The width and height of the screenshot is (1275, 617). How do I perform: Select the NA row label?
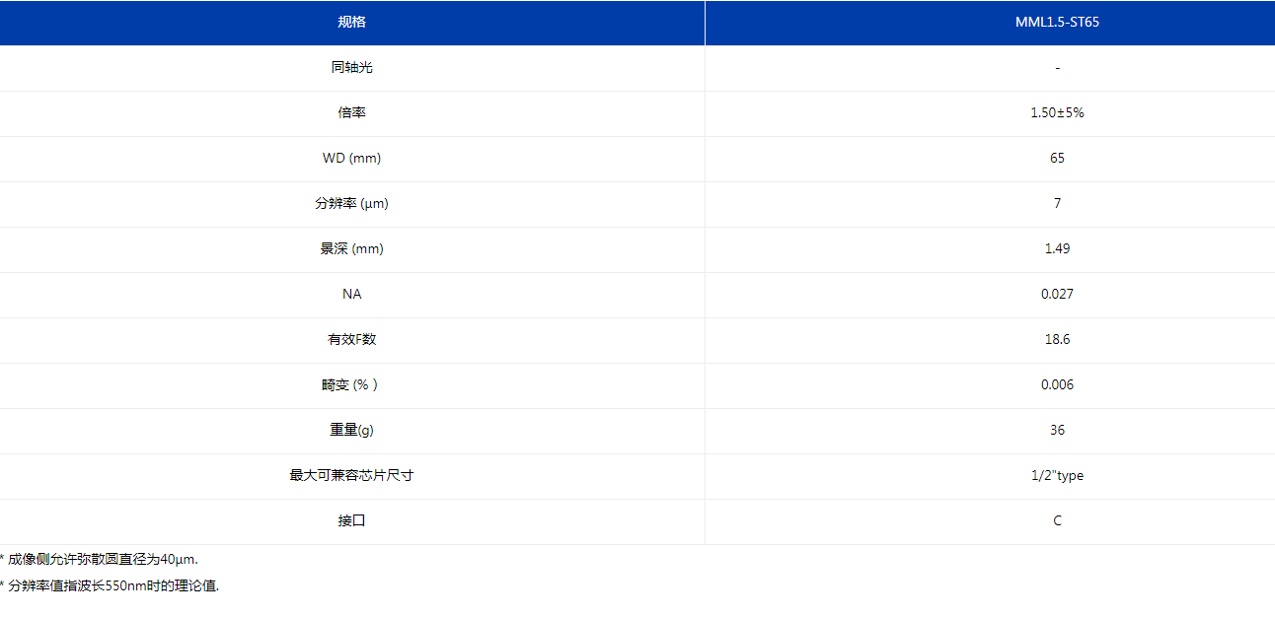pyautogui.click(x=352, y=295)
